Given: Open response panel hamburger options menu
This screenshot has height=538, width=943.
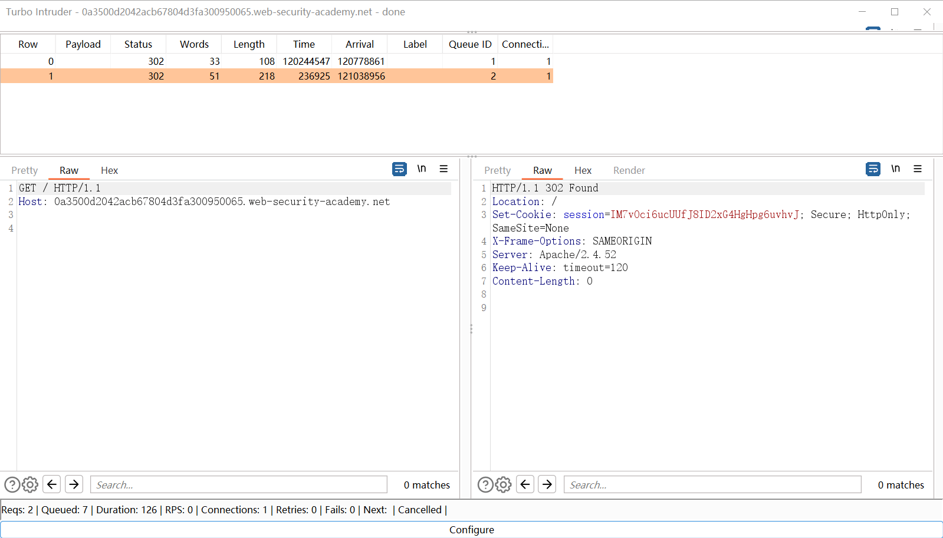Looking at the screenshot, I should pos(918,169).
